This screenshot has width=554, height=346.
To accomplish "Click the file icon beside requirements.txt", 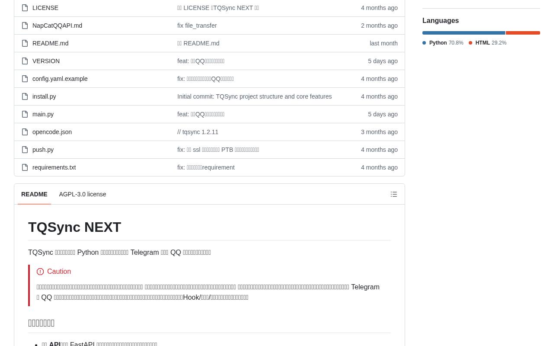I will tap(25, 167).
